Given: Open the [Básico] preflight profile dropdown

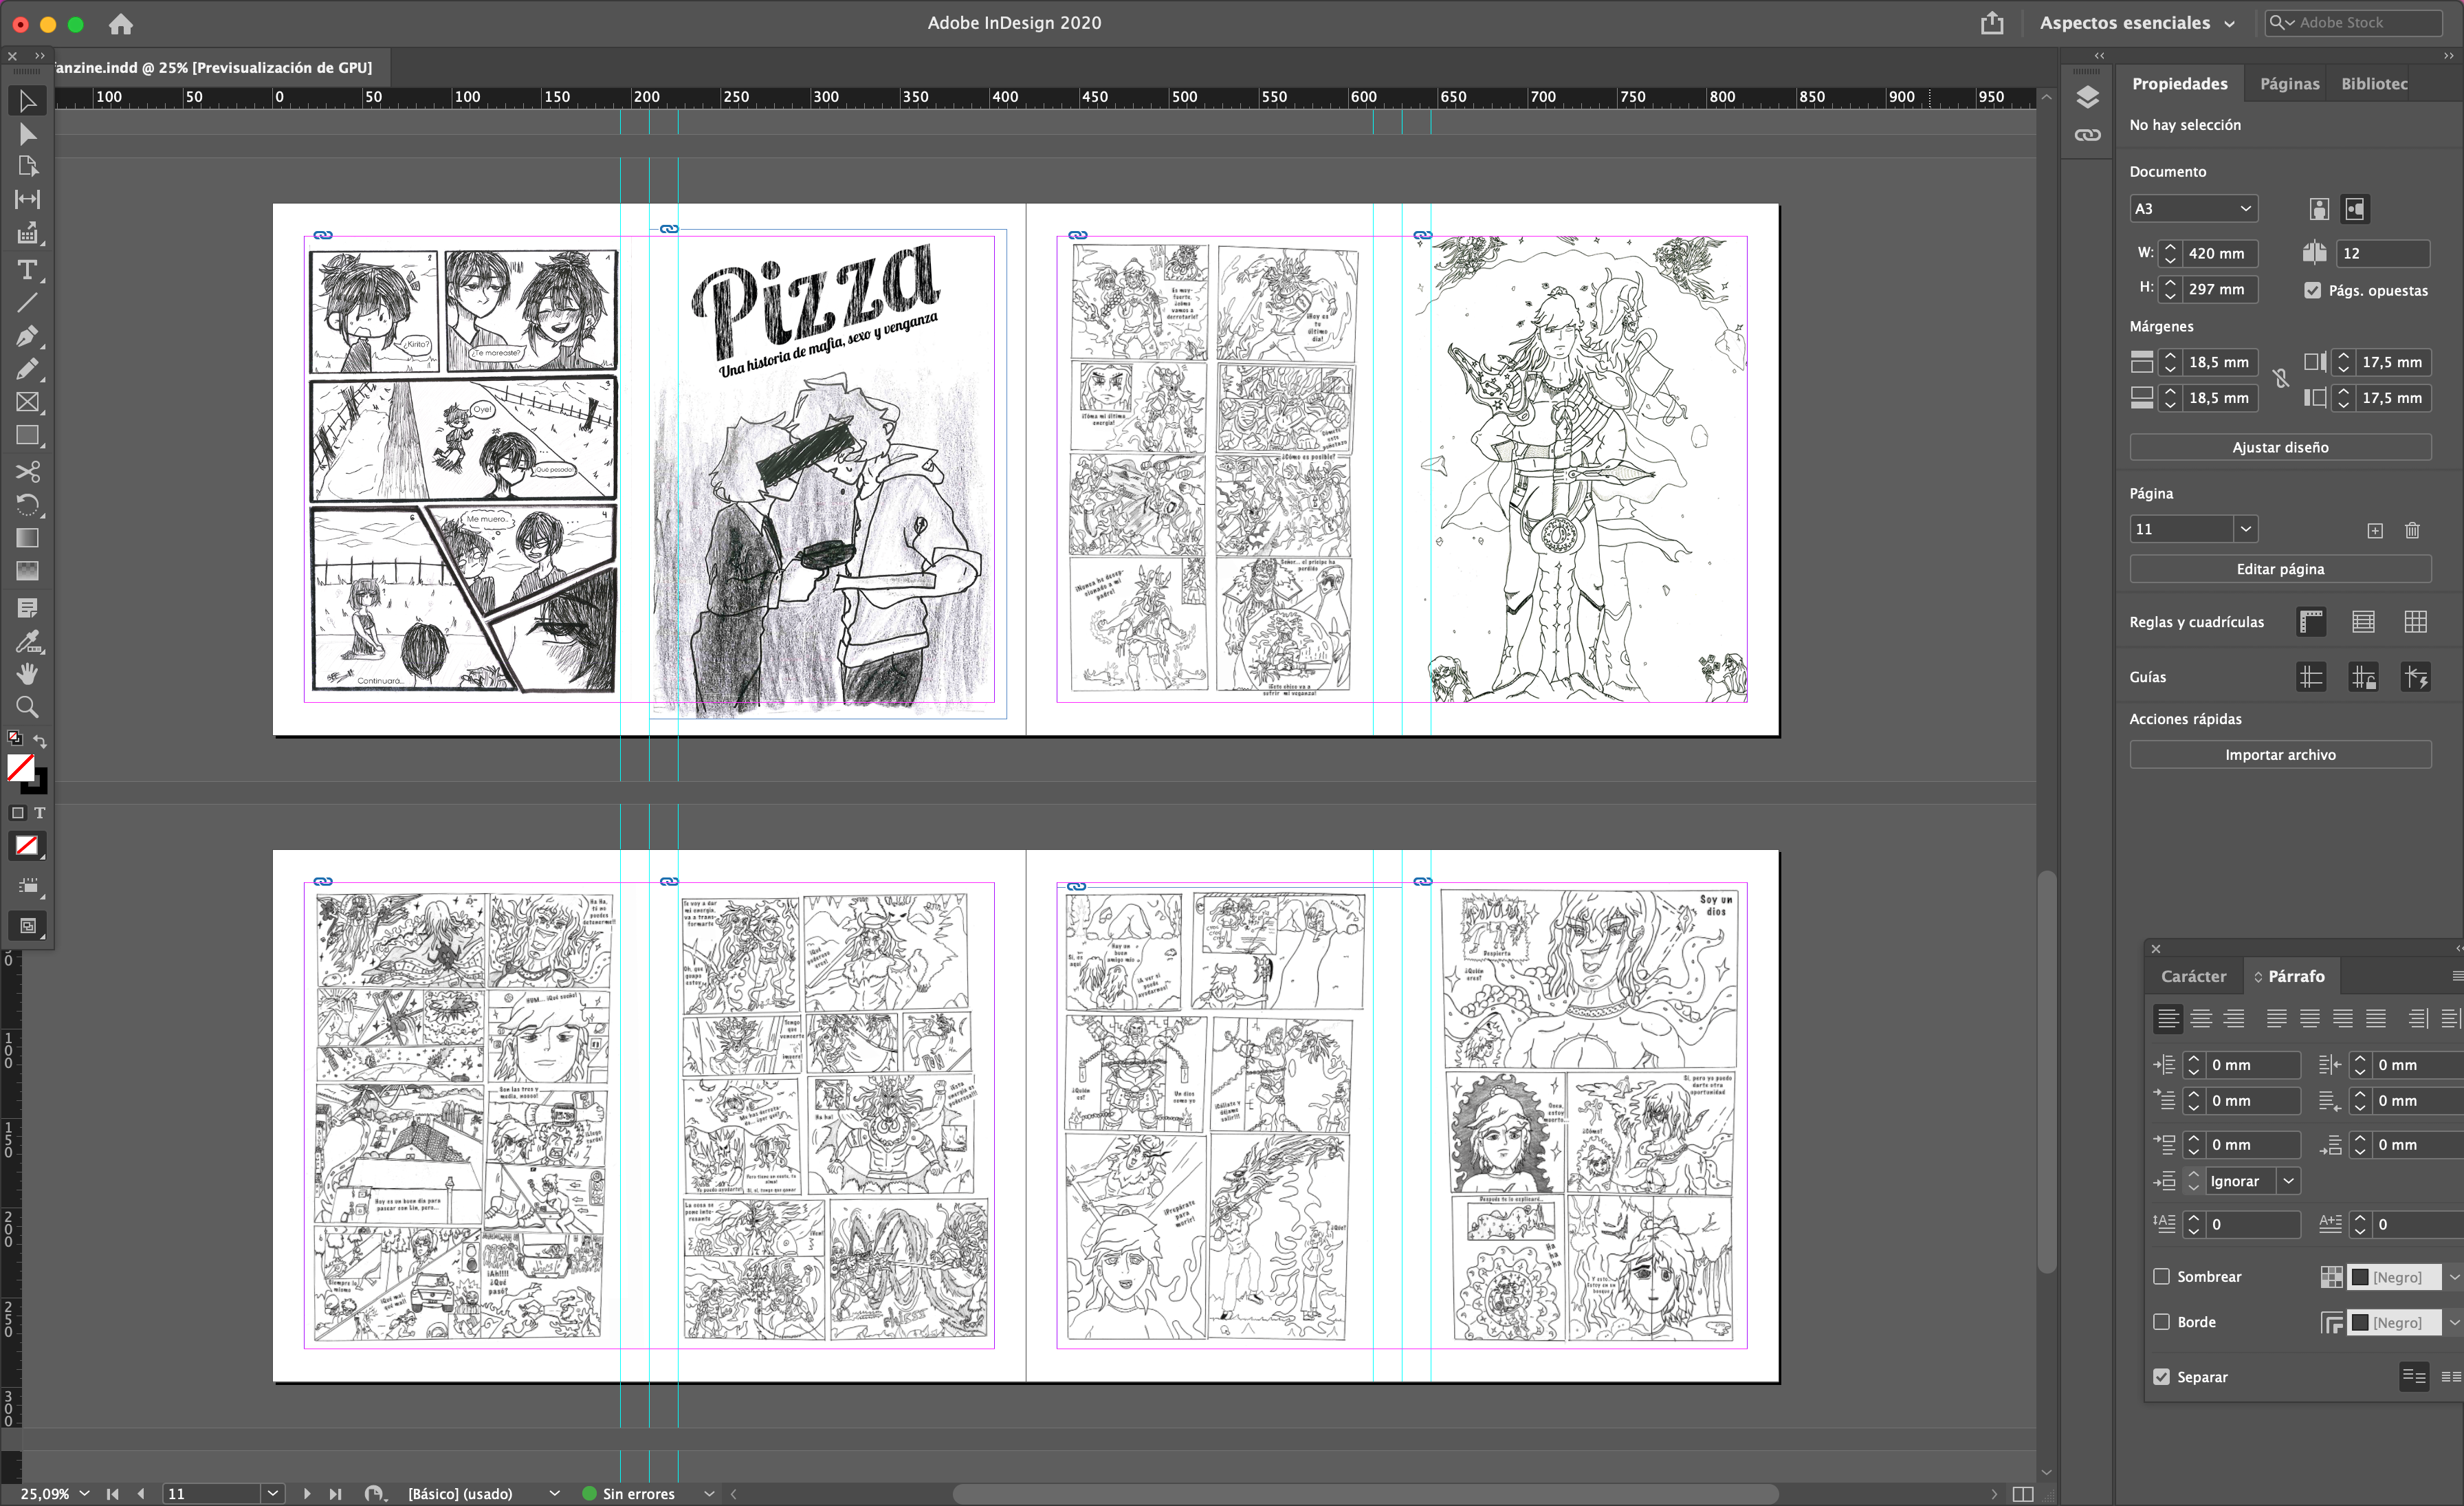Looking at the screenshot, I should tap(554, 1493).
